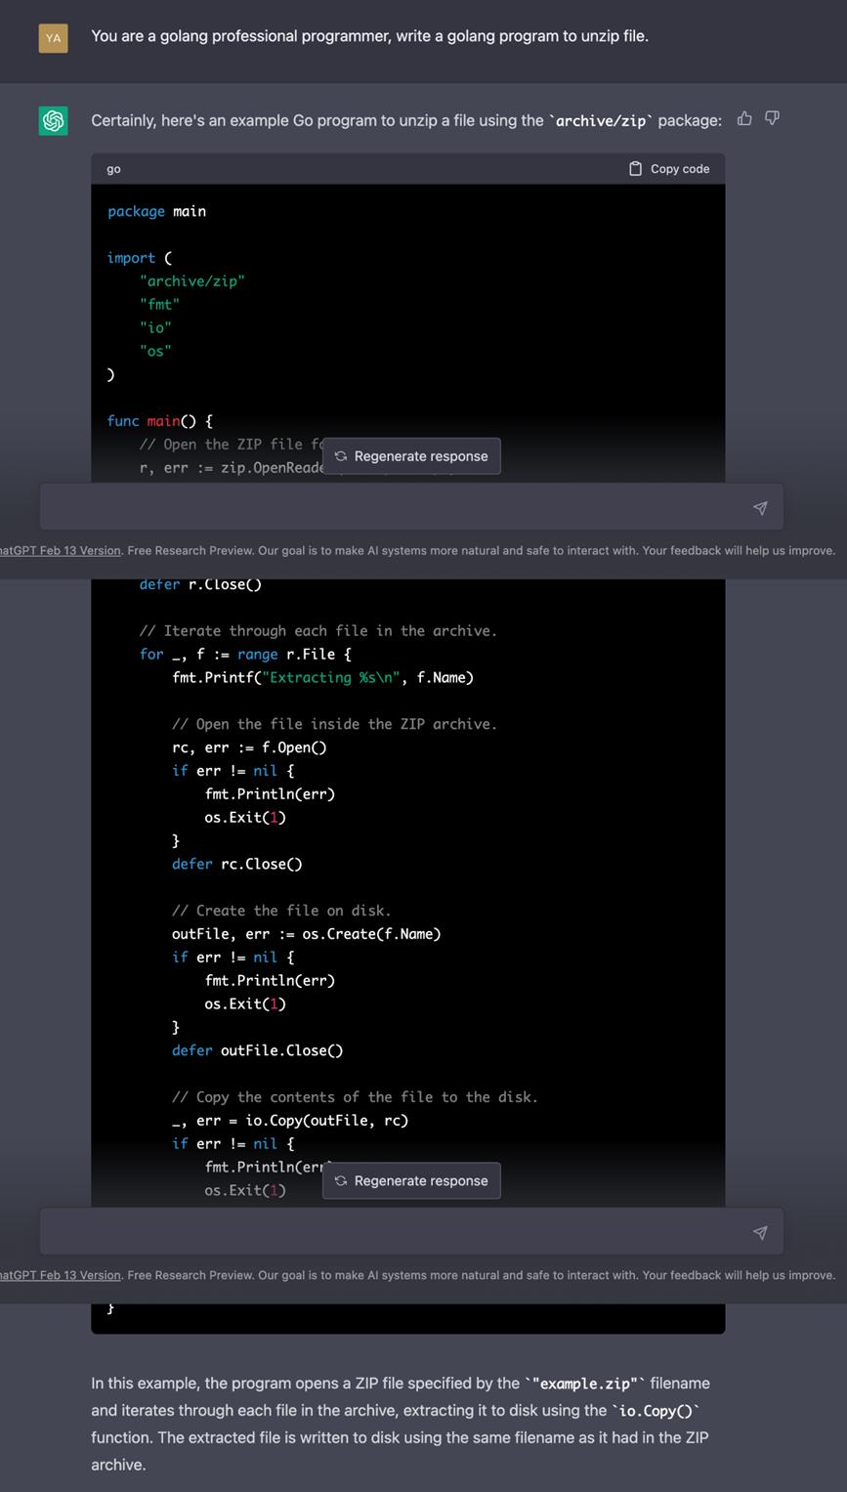
Task: Click the inline `archive/zip` code in the intro sentence
Action: [601, 121]
